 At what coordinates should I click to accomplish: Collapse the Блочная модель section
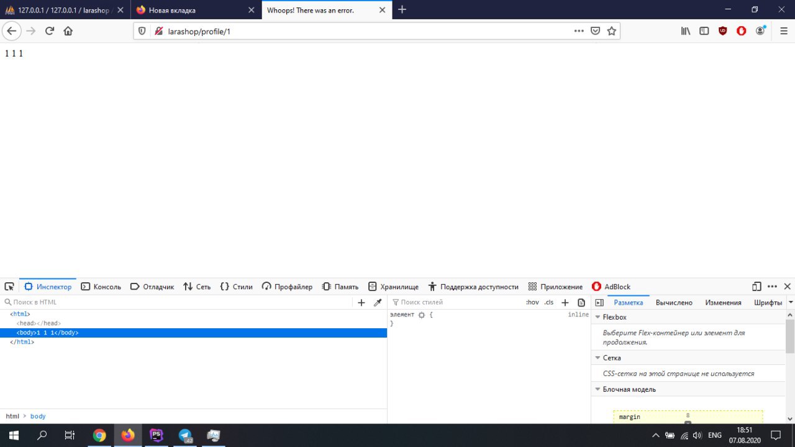598,389
